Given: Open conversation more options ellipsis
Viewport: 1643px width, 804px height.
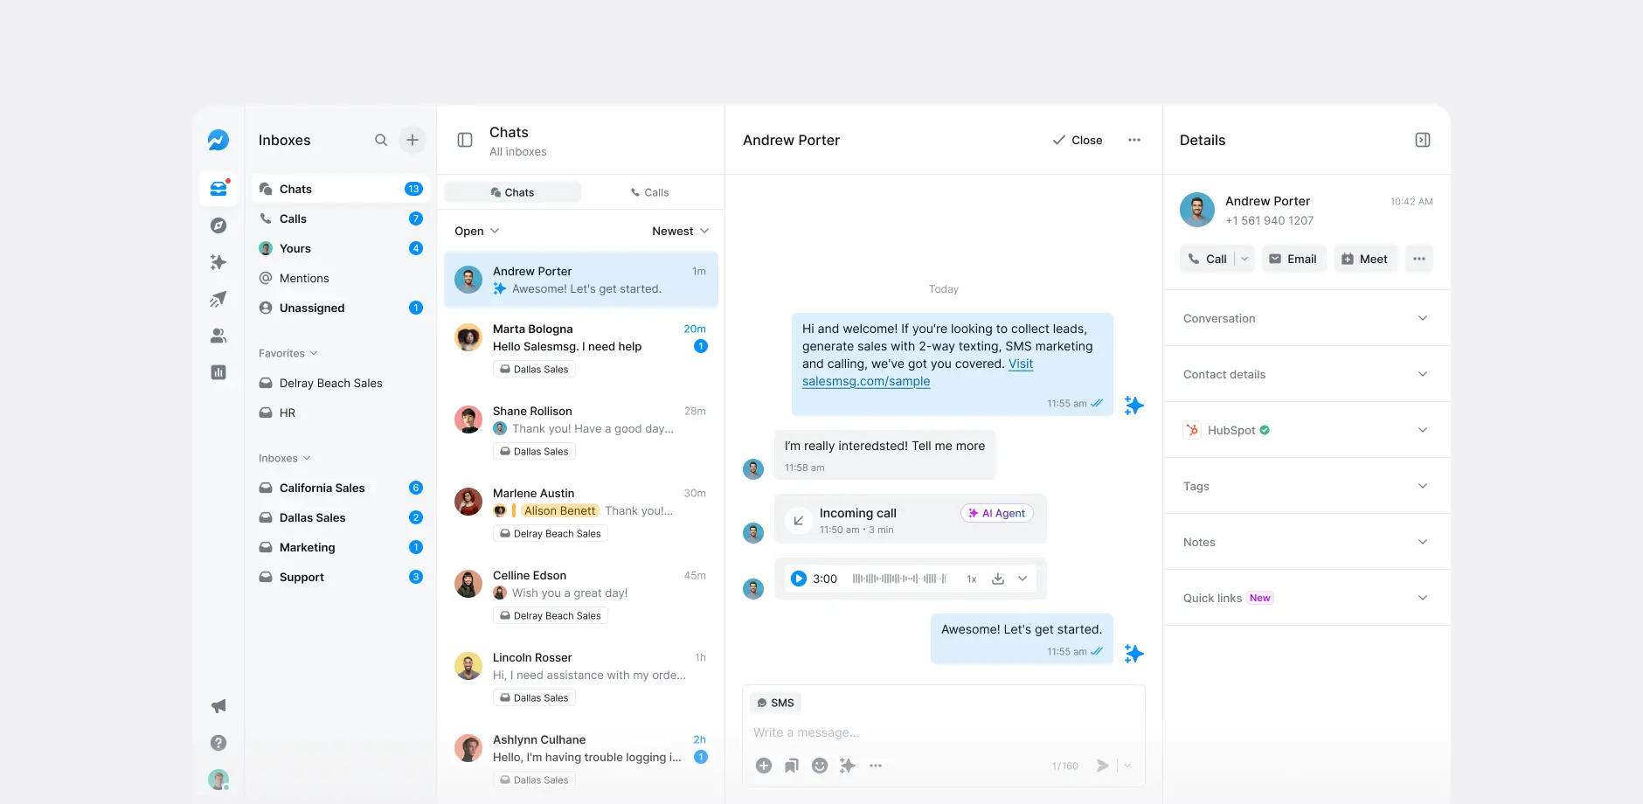Looking at the screenshot, I should [1134, 140].
